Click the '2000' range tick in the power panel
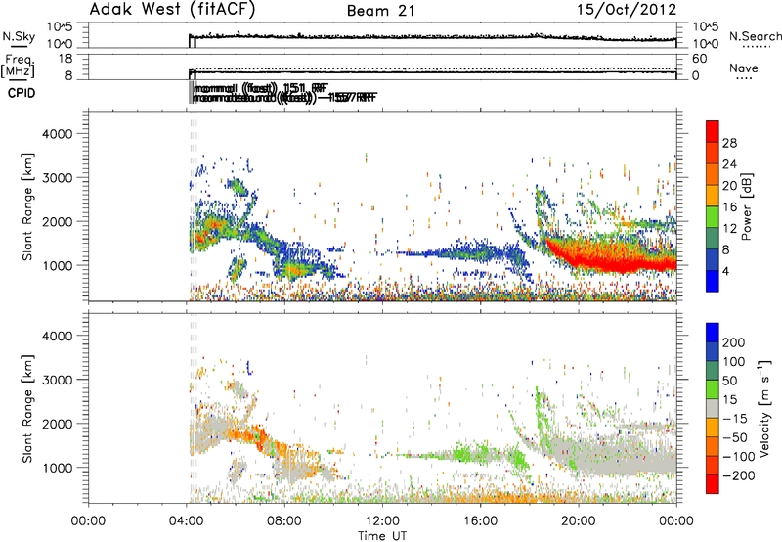 coord(57,221)
